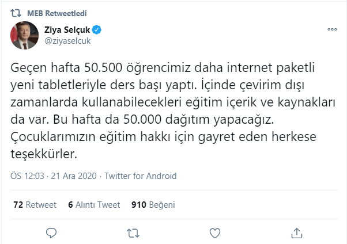Open the share icon below the tweet
This screenshot has width=347, height=244.
[297, 232]
